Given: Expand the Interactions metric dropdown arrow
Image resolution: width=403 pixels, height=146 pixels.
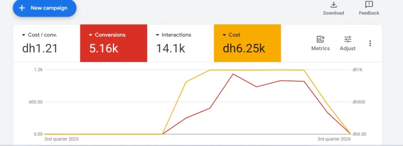Looking at the screenshot, I should [157, 35].
